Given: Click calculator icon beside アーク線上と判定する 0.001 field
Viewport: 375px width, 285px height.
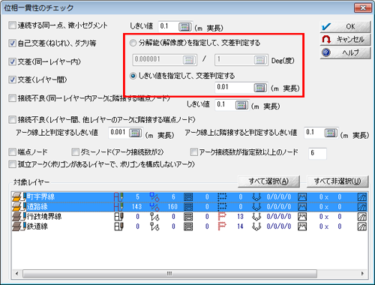Looking at the screenshot, I should pos(135,133).
